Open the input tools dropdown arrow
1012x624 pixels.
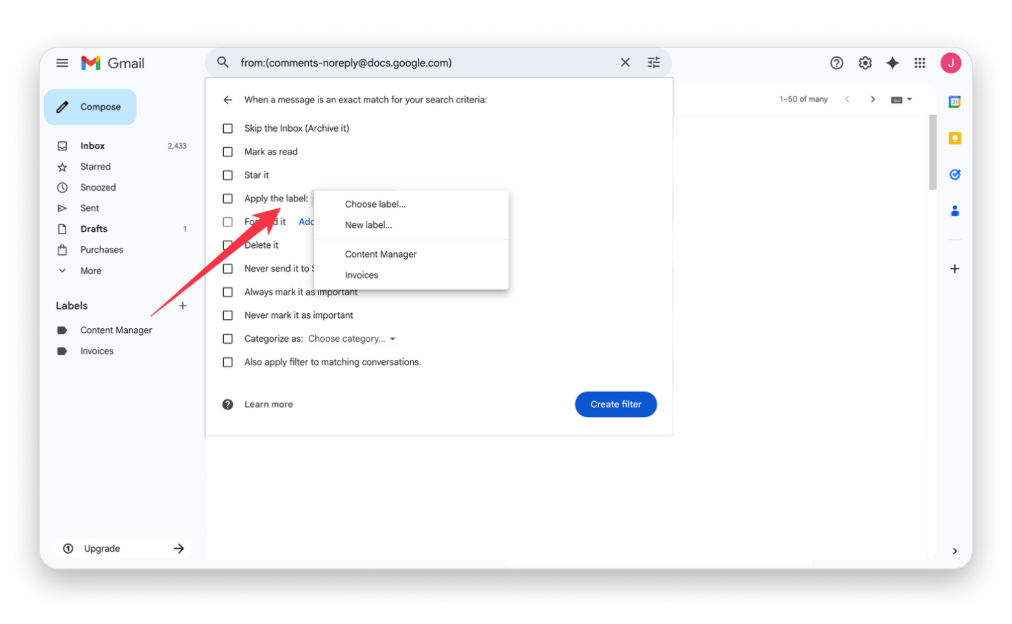point(909,99)
